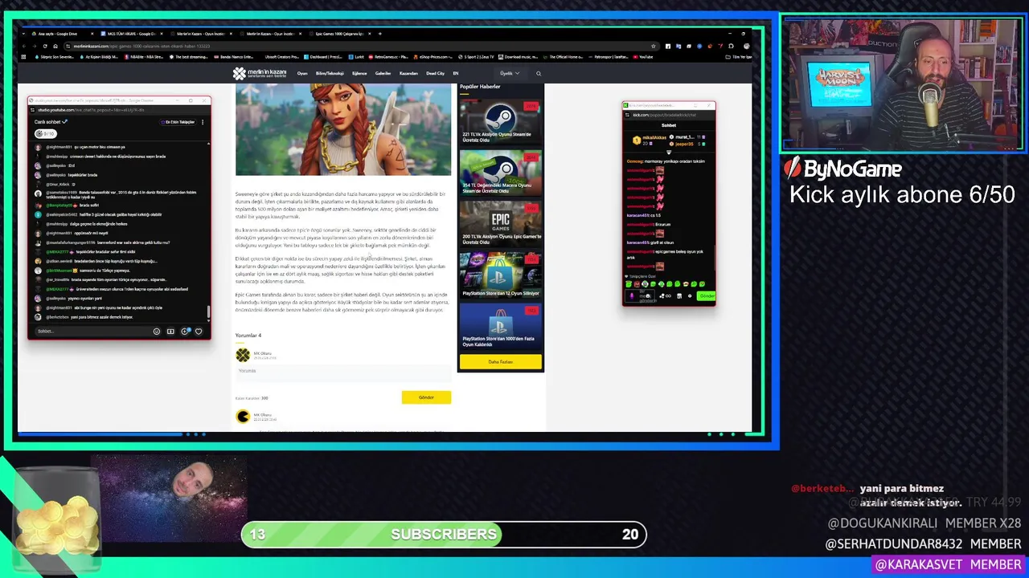Image resolution: width=1029 pixels, height=578 pixels.
Task: Click the 0/10 poll counter chip
Action: (45, 134)
